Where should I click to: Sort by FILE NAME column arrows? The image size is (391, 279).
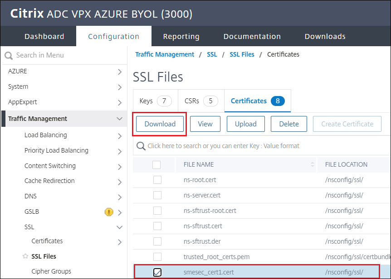(x=313, y=164)
